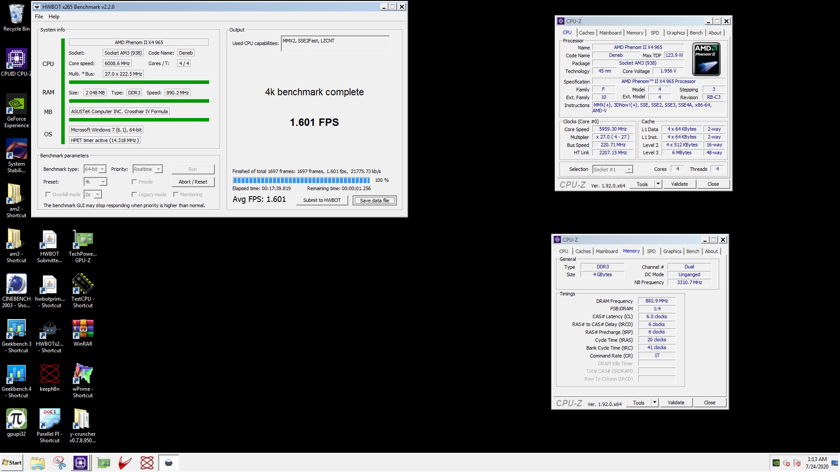Toggle the Pmode checkbox
The height and width of the screenshot is (472, 840).
pyautogui.click(x=134, y=182)
